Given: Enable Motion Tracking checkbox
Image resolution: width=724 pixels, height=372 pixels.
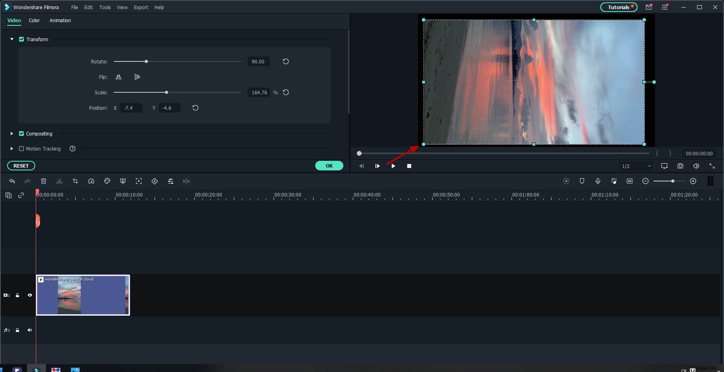Looking at the screenshot, I should (21, 149).
